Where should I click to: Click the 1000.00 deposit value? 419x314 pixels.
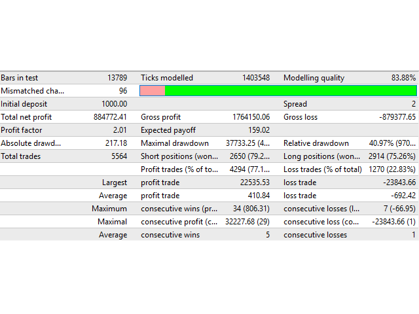coord(114,104)
